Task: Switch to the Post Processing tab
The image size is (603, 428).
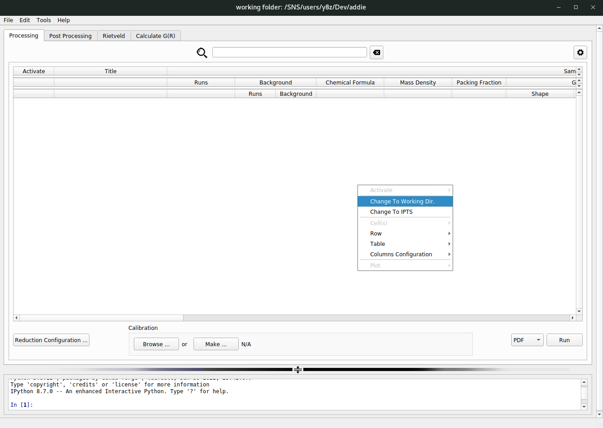Action: 71,36
